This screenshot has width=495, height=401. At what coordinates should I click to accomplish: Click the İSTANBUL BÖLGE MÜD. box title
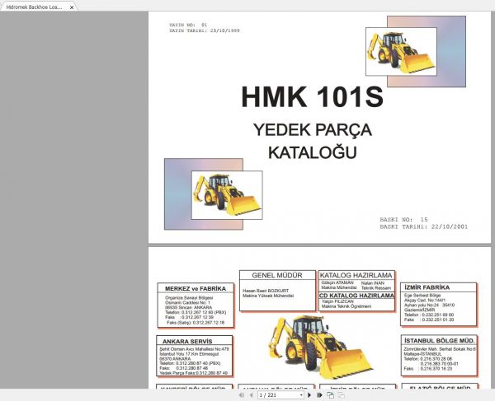tap(440, 341)
